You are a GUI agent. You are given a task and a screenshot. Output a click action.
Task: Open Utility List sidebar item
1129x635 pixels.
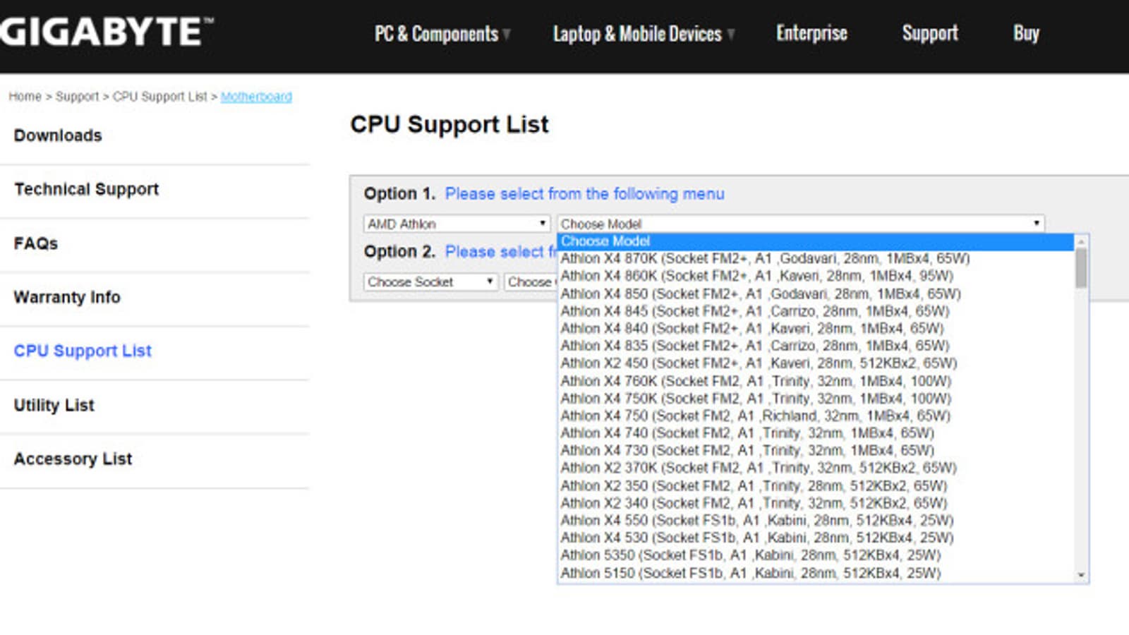[54, 405]
